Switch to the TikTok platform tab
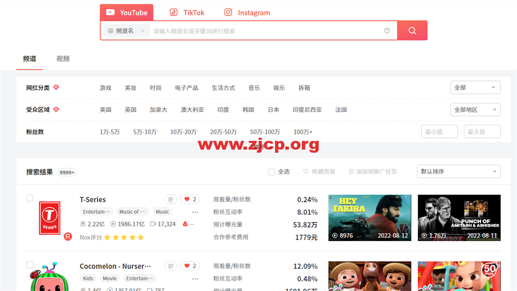The height and width of the screenshot is (291, 517). click(187, 12)
